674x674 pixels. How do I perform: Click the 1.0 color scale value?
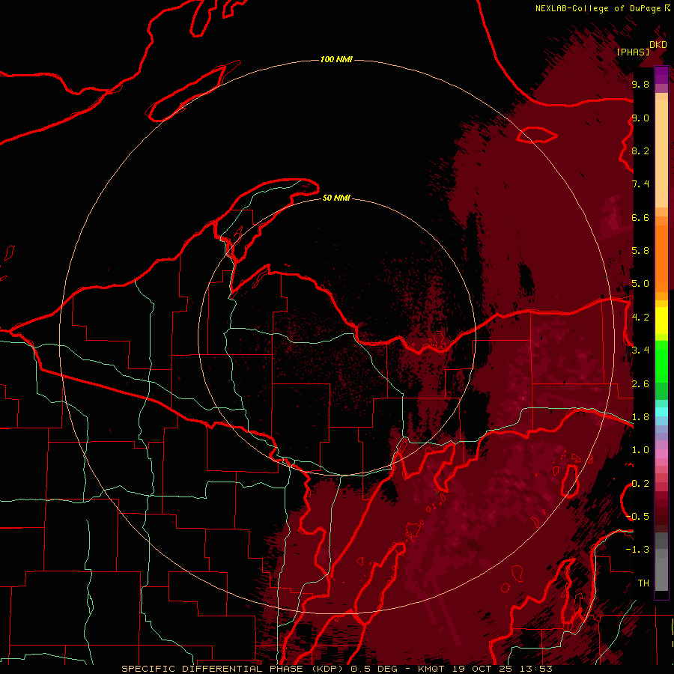click(640, 450)
